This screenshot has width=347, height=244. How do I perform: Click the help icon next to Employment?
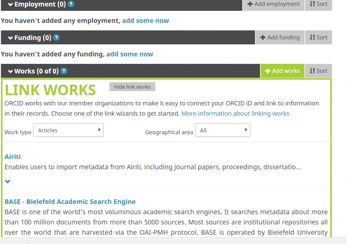coord(71,4)
